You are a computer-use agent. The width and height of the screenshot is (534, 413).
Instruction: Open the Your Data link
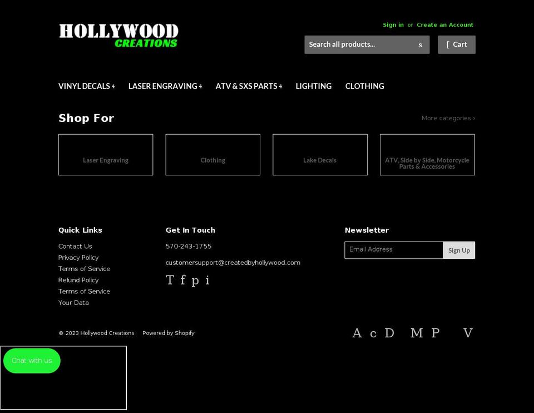tap(73, 303)
